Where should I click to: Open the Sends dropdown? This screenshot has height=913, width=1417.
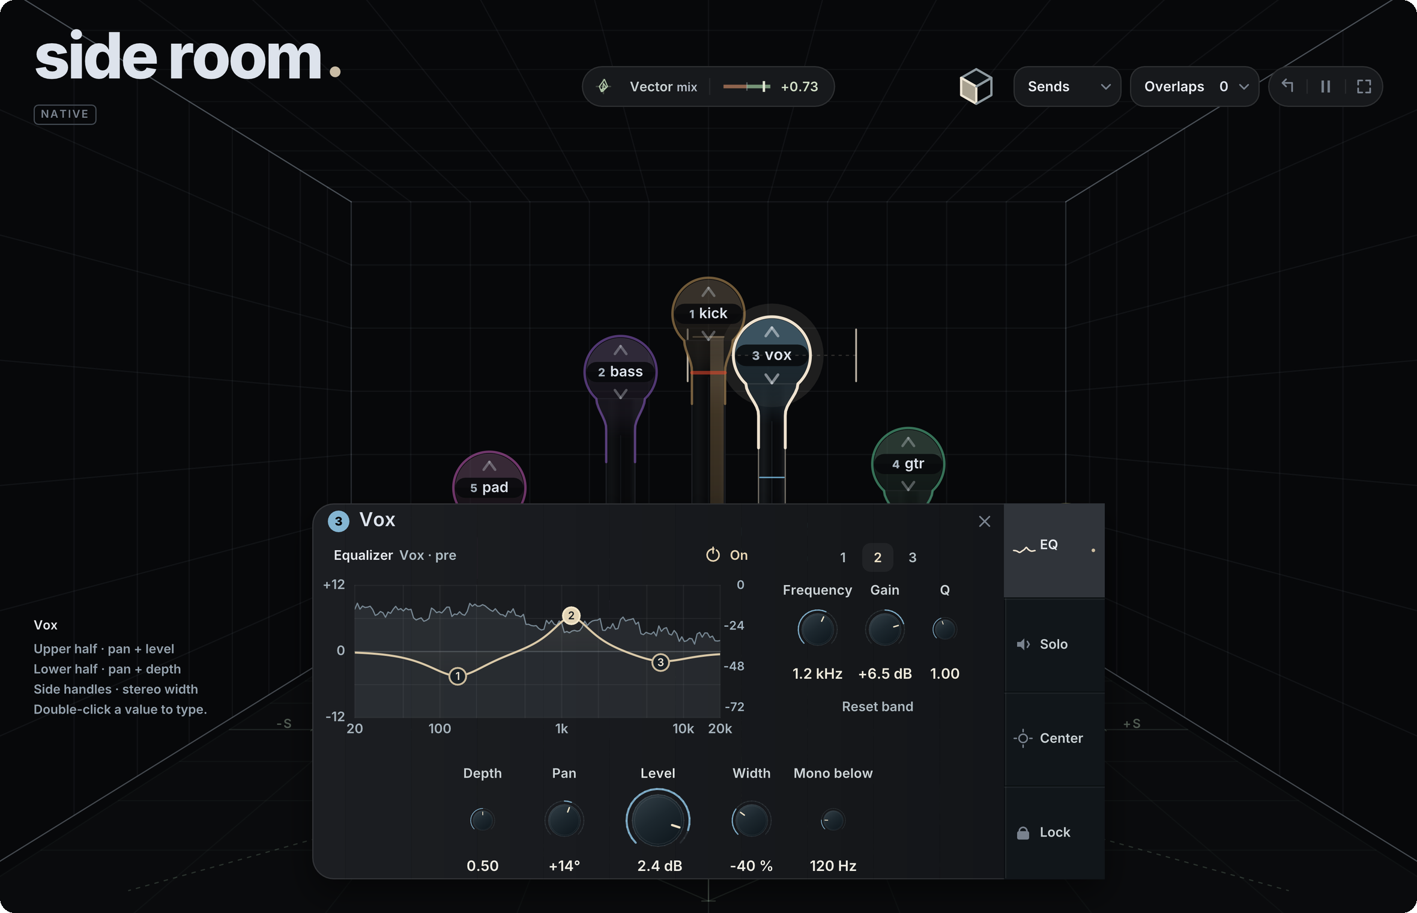[x=1067, y=86]
